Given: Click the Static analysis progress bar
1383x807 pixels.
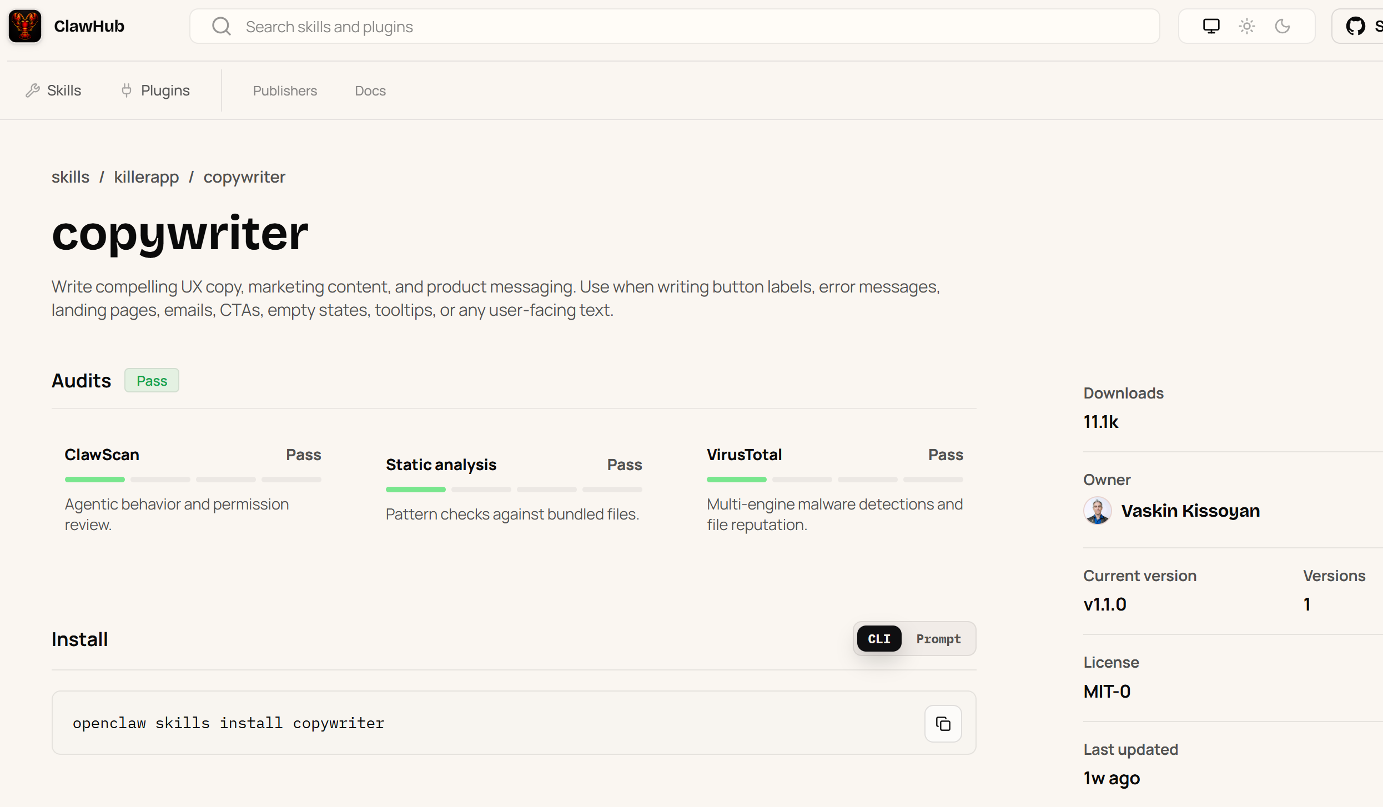Looking at the screenshot, I should [514, 490].
